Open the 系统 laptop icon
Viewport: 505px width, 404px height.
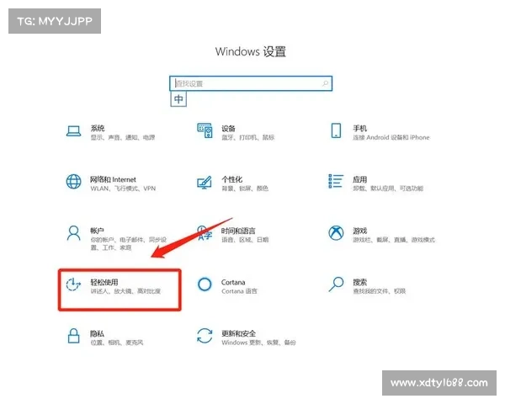[x=73, y=131]
